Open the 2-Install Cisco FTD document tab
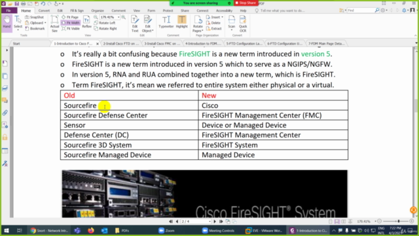Viewport: 419px width, 236px height. point(120,43)
